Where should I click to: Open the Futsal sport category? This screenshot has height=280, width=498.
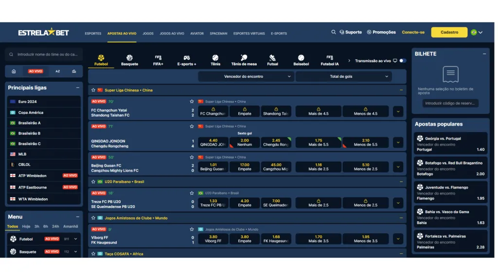coord(272,60)
